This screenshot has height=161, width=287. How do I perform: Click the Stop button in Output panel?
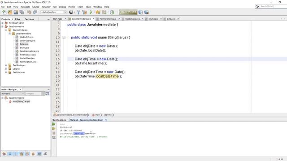pyautogui.click(x=54, y=133)
